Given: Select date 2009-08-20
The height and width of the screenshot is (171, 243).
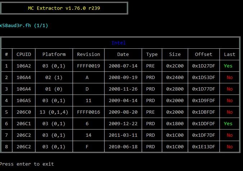Looking at the screenshot, I should pos(123,112).
